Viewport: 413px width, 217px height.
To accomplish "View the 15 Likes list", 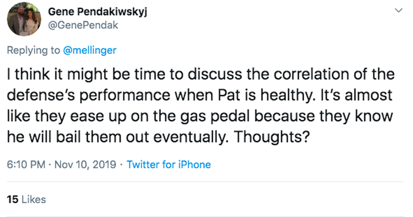I will 26,199.
